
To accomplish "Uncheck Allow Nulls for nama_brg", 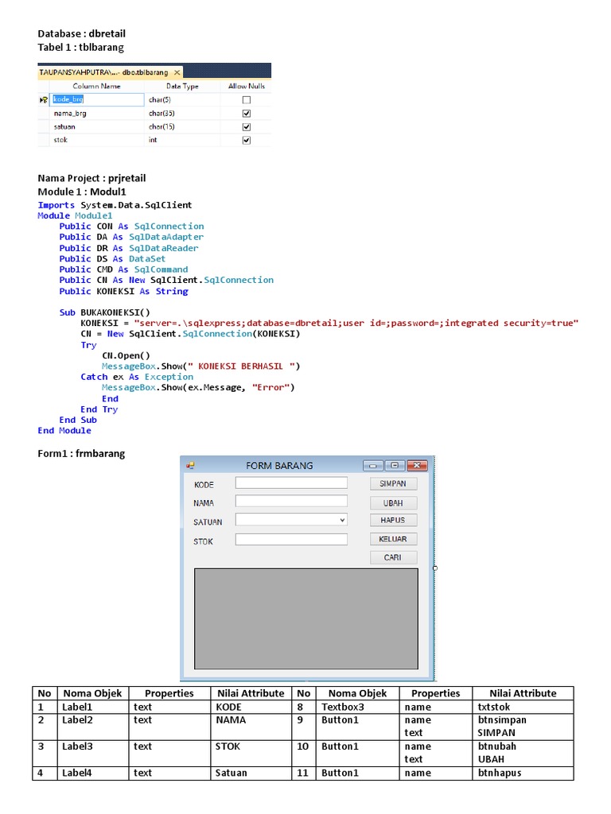I will click(x=246, y=114).
